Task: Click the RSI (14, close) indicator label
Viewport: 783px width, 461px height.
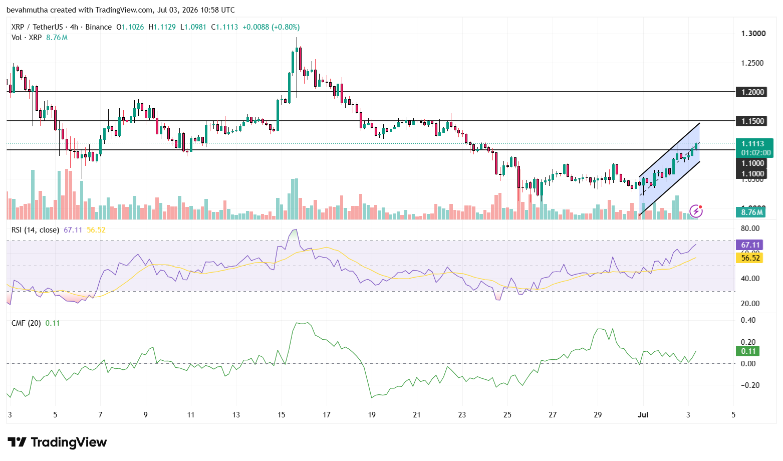Action: tap(36, 230)
